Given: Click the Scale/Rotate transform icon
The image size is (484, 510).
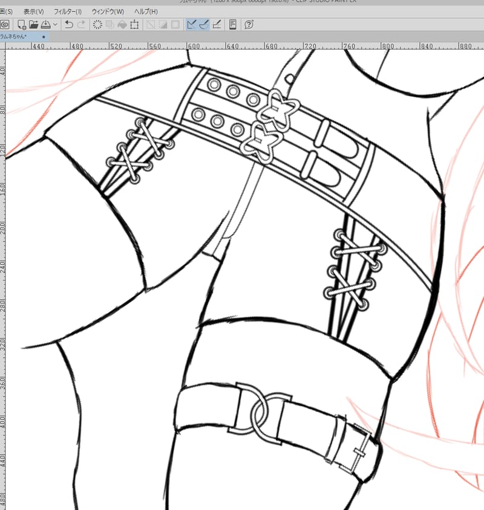Looking at the screenshot, I should [x=134, y=24].
